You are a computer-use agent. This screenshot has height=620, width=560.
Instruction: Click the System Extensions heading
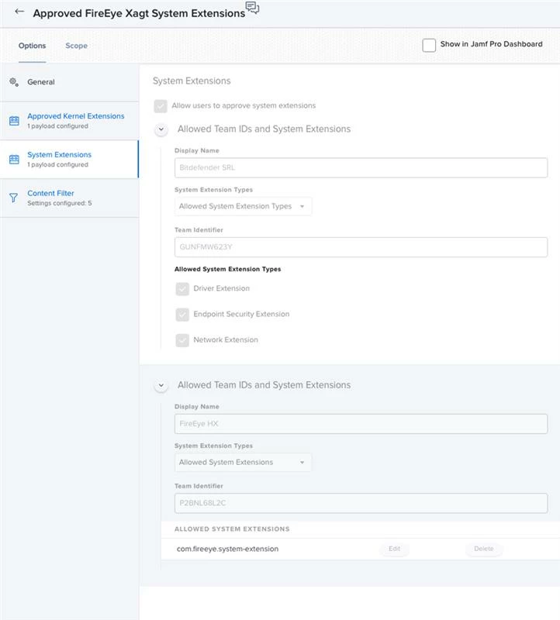[x=192, y=81]
